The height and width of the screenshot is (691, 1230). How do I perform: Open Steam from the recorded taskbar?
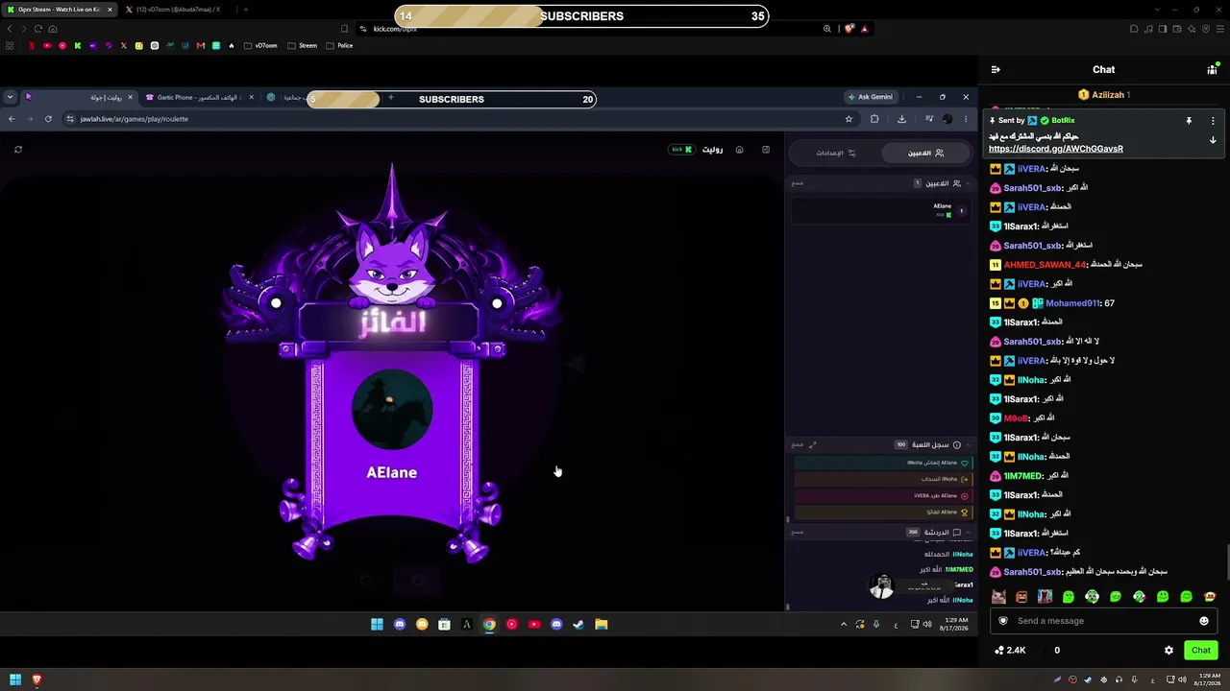tap(578, 625)
